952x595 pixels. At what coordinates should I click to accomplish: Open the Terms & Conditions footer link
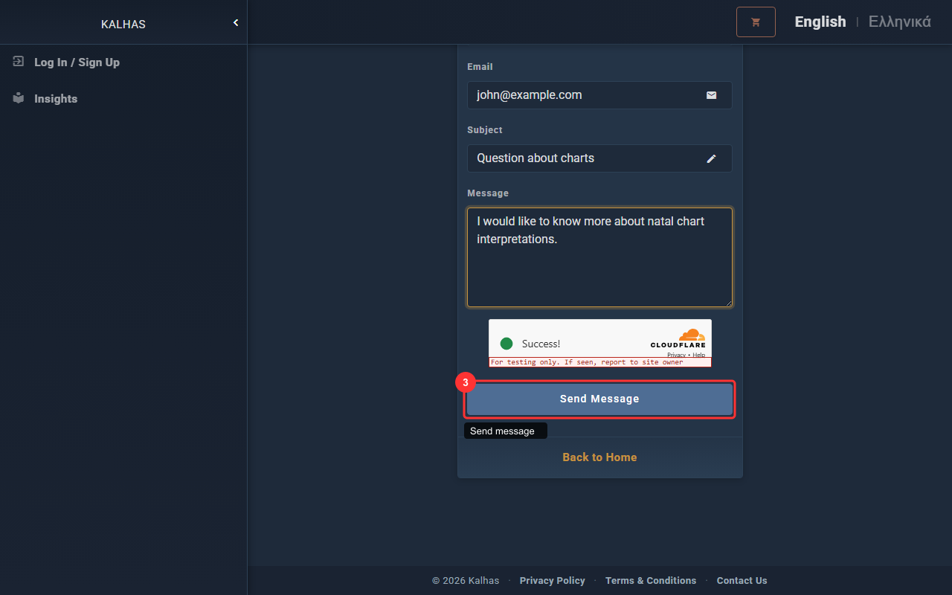(651, 581)
